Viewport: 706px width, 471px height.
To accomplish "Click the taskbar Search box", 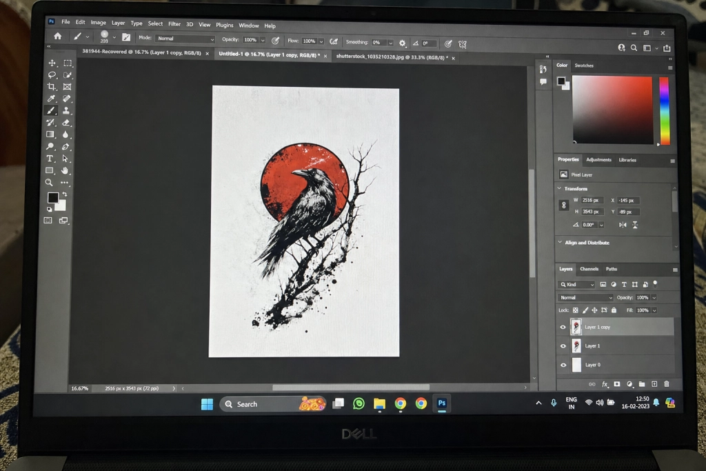I will [x=272, y=404].
